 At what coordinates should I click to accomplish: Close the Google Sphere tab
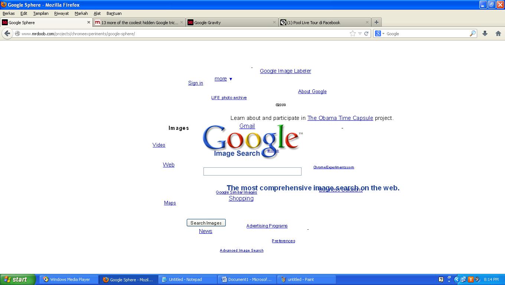tap(89, 22)
